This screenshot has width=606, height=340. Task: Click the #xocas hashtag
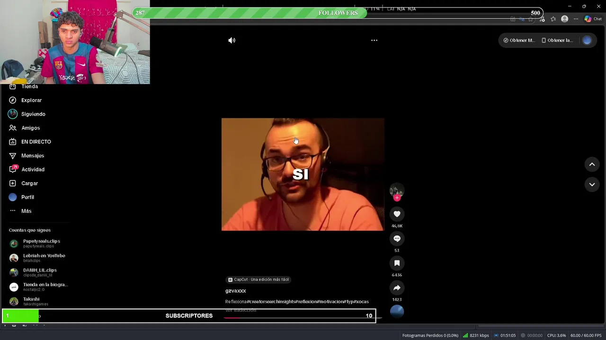(361, 302)
